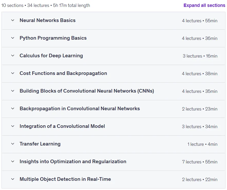This screenshot has width=227, height=190.
Task: Expand the Neural Networks Basics chevron
Action: (13, 20)
